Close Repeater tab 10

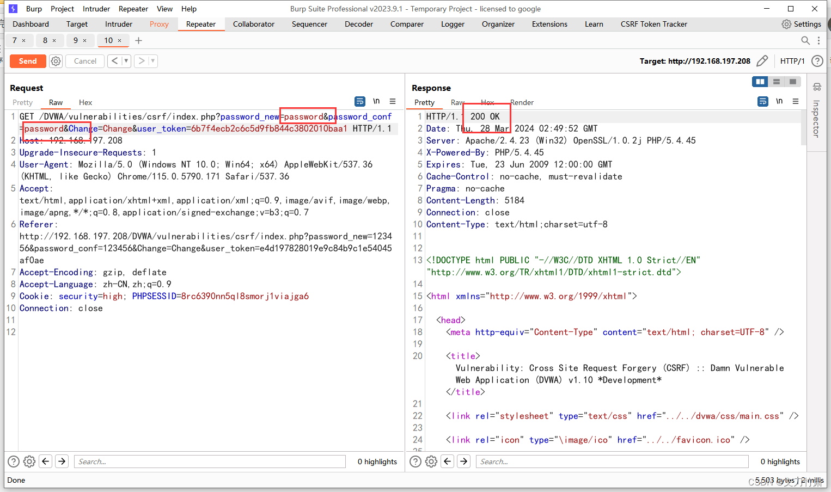120,40
